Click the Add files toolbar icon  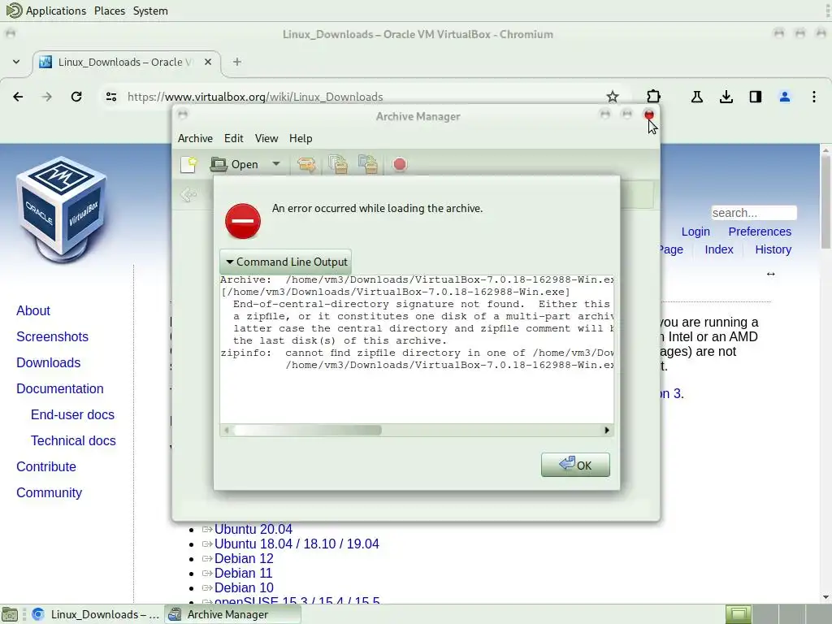click(337, 164)
